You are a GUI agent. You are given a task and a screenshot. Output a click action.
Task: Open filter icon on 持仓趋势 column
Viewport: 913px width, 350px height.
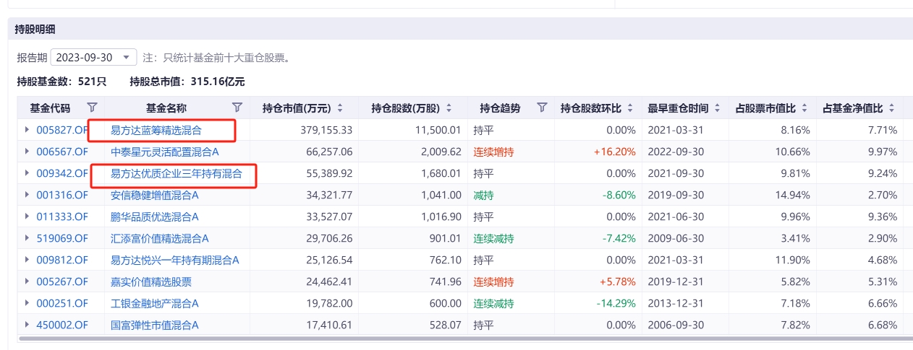click(542, 108)
